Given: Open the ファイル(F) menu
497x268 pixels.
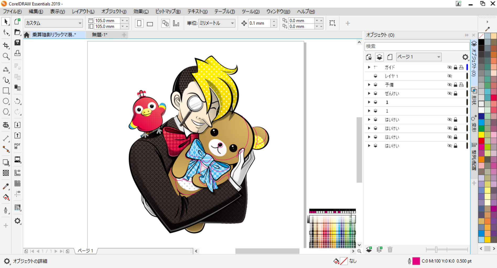Looking at the screenshot, I should tap(12, 12).
